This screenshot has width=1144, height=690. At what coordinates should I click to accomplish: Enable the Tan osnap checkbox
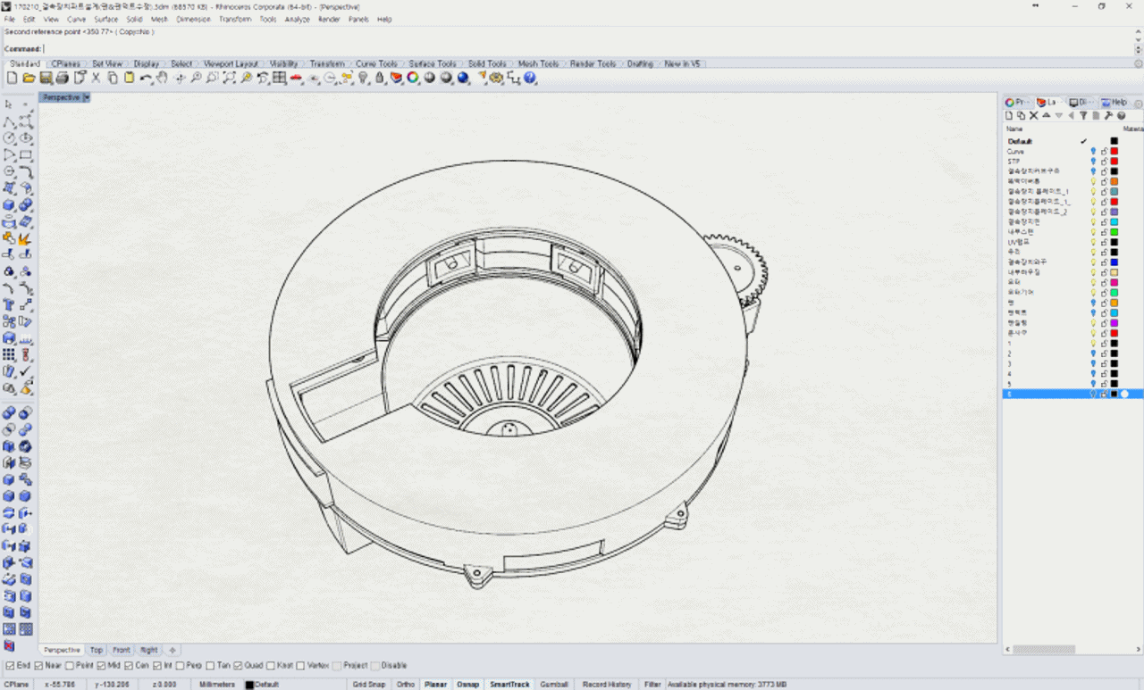[211, 665]
